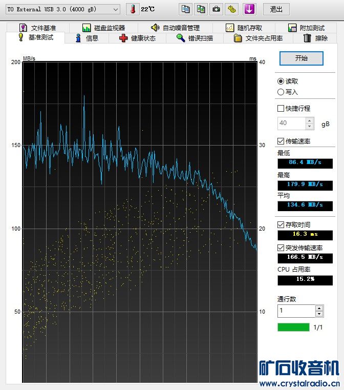Switch to the 文件基准 tab
The height and width of the screenshot is (390, 344).
tap(38, 28)
